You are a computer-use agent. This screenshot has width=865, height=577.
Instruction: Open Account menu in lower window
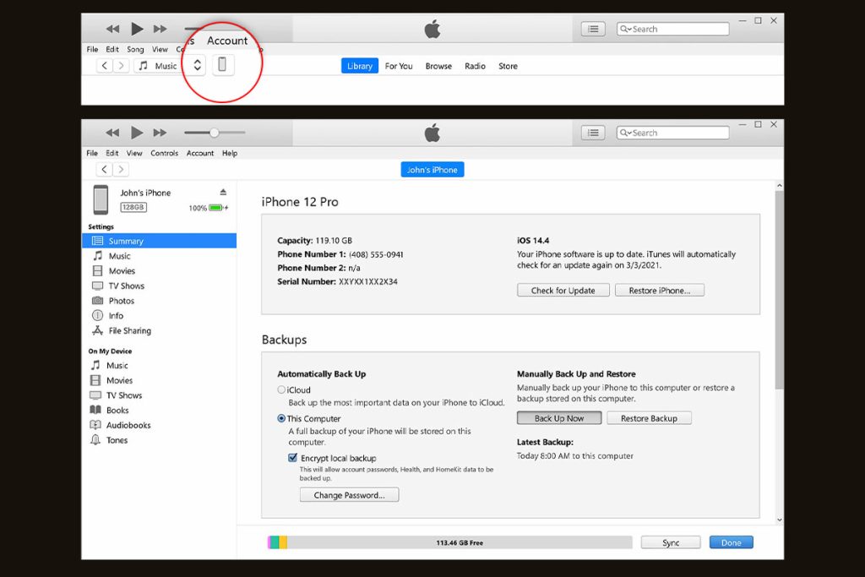pos(199,153)
